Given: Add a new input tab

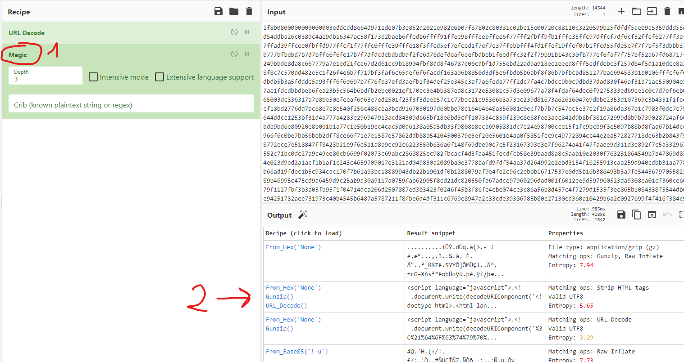Looking at the screenshot, I should point(621,11).
